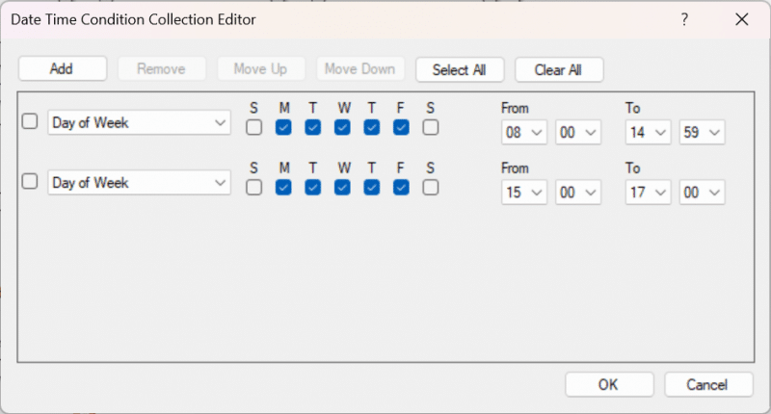771x414 pixels.
Task: Uncheck Monday in the first condition
Action: coord(283,128)
